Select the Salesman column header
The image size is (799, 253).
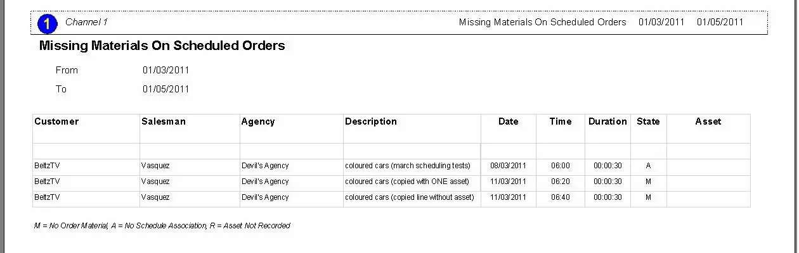164,121
